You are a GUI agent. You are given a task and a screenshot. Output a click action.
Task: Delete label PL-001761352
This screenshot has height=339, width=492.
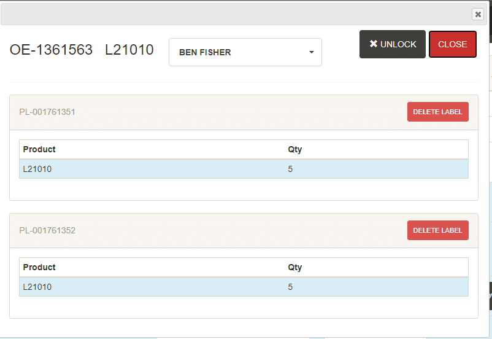(x=437, y=230)
